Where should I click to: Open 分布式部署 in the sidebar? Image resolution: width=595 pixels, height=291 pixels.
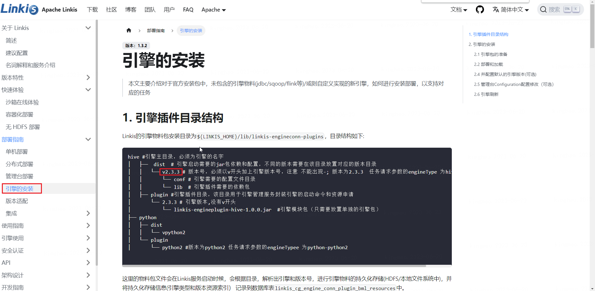click(19, 164)
